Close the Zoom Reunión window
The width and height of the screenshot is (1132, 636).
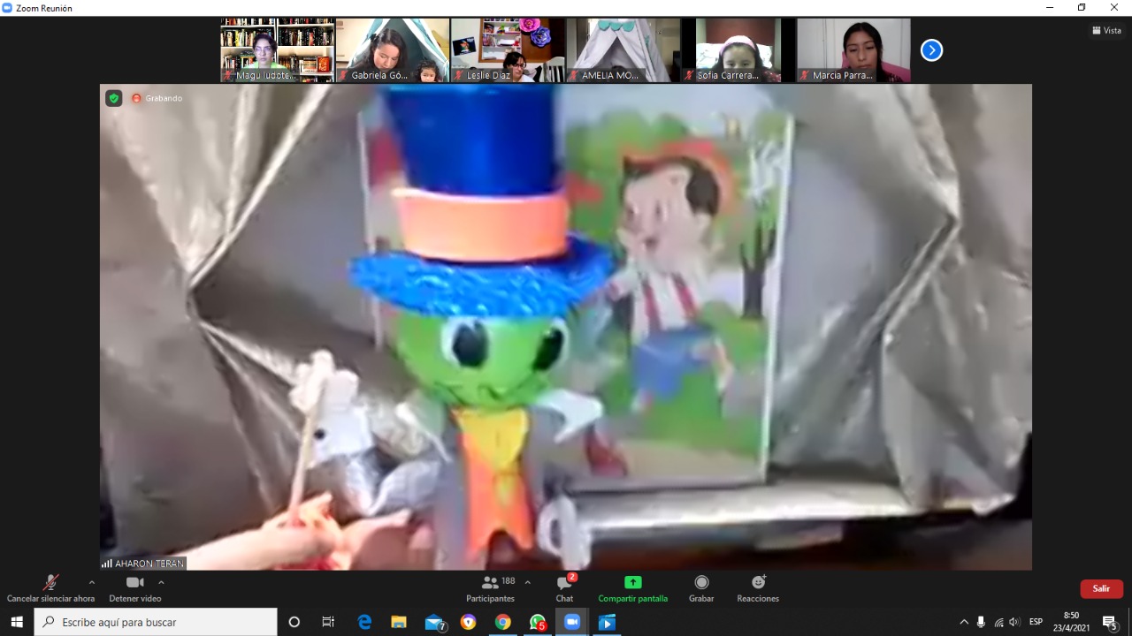pos(1114,8)
